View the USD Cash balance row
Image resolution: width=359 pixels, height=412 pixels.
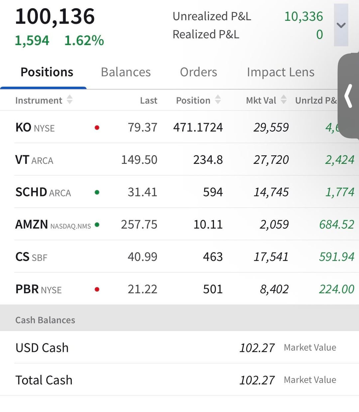[x=42, y=348]
